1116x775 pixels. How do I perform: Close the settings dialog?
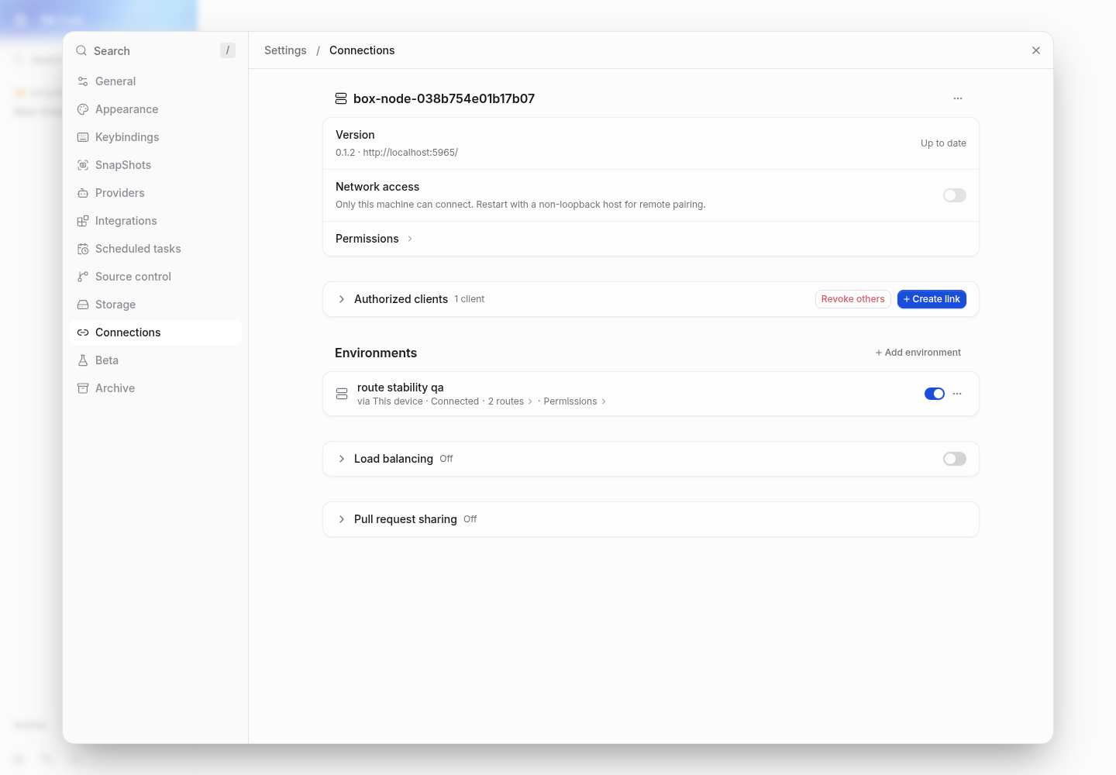(1036, 50)
